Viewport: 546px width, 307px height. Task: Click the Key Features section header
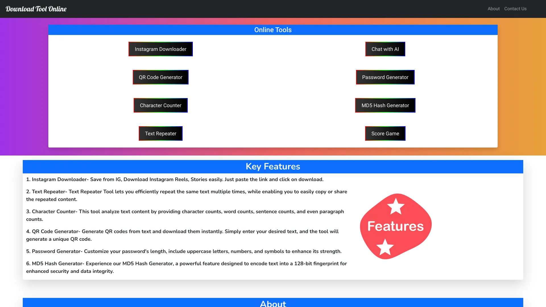[273, 166]
